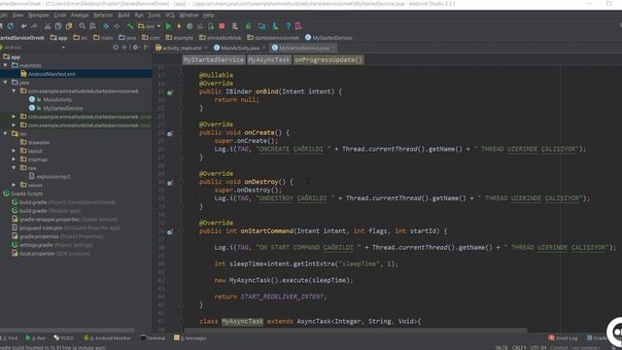This screenshot has height=350, width=622.
Task: Click the Debug bug icon
Action: (190, 26)
